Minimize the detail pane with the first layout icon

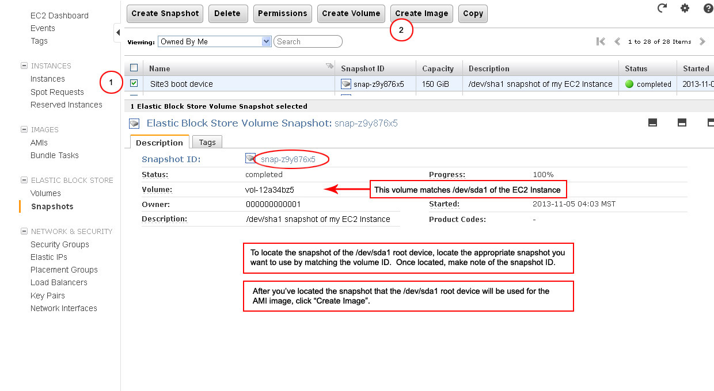(x=652, y=122)
